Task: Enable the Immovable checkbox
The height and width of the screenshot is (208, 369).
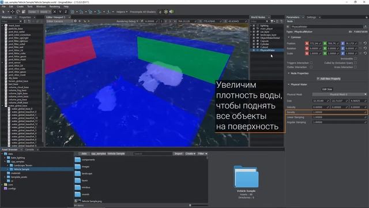Action: [x=355, y=58]
